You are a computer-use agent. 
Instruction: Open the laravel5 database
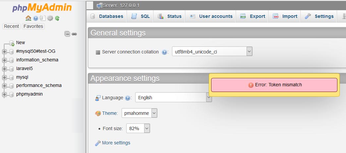(25, 69)
